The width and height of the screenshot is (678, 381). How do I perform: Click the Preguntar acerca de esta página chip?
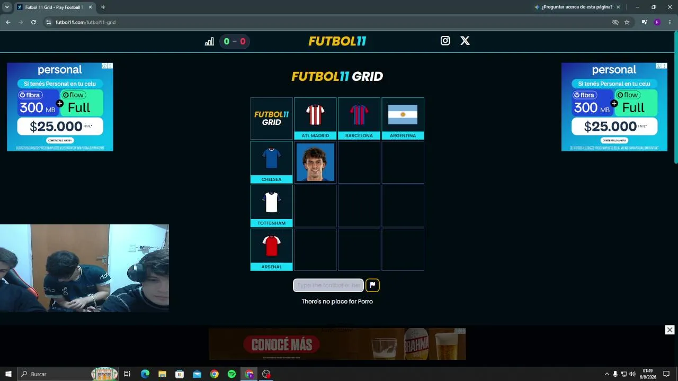(x=573, y=7)
